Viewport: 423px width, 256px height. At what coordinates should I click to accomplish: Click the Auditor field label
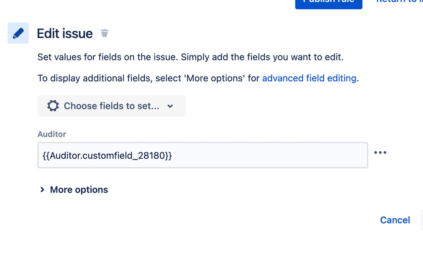52,134
